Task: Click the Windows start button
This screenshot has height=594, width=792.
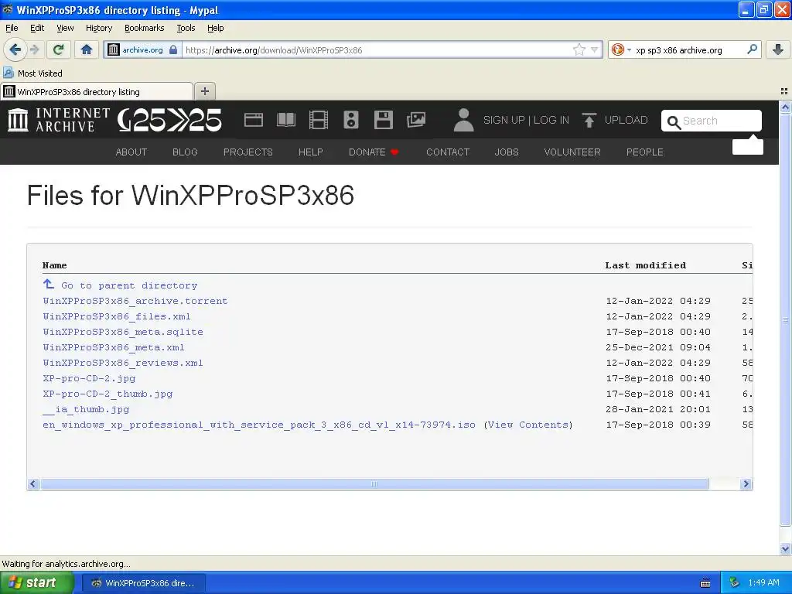Action: click(36, 582)
